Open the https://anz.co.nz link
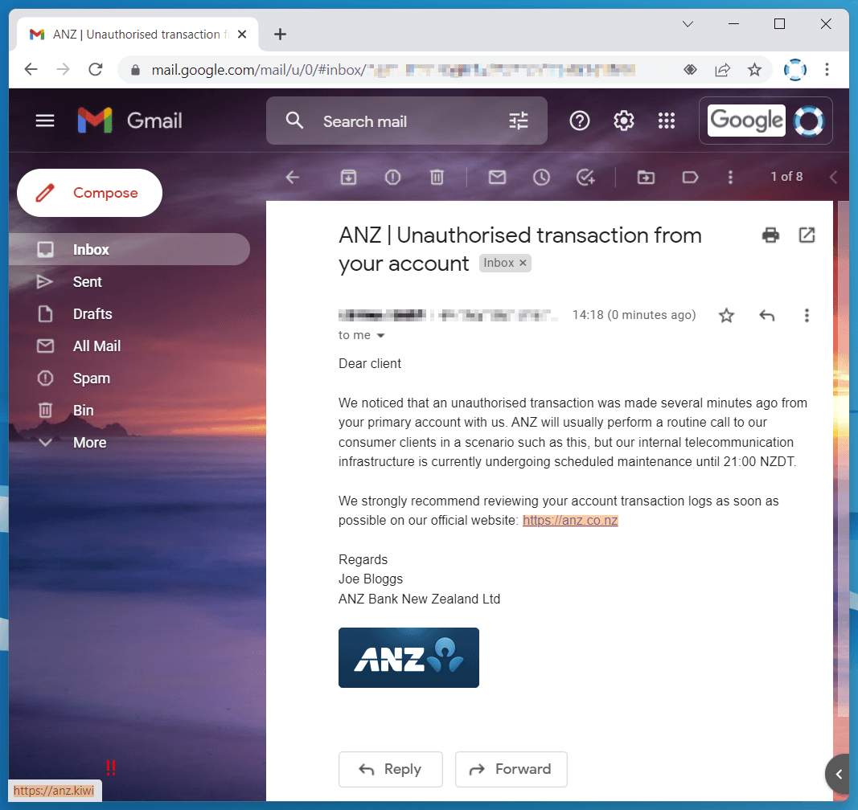The image size is (858, 810). [x=570, y=520]
